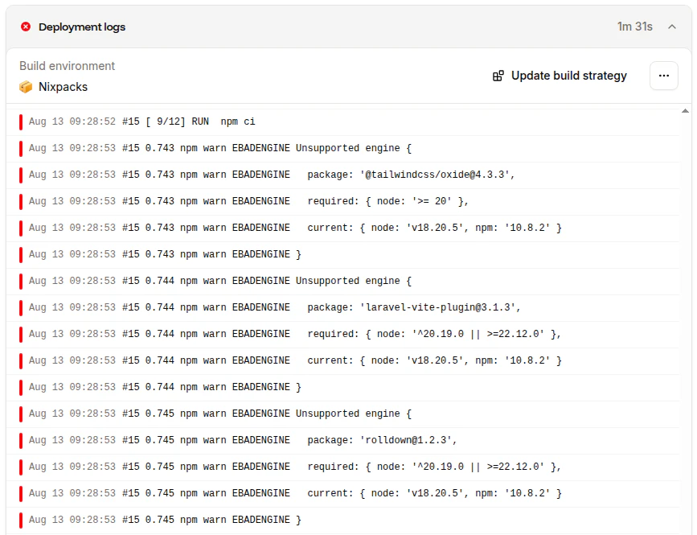Click the logs scrollbar up arrow

point(686,111)
